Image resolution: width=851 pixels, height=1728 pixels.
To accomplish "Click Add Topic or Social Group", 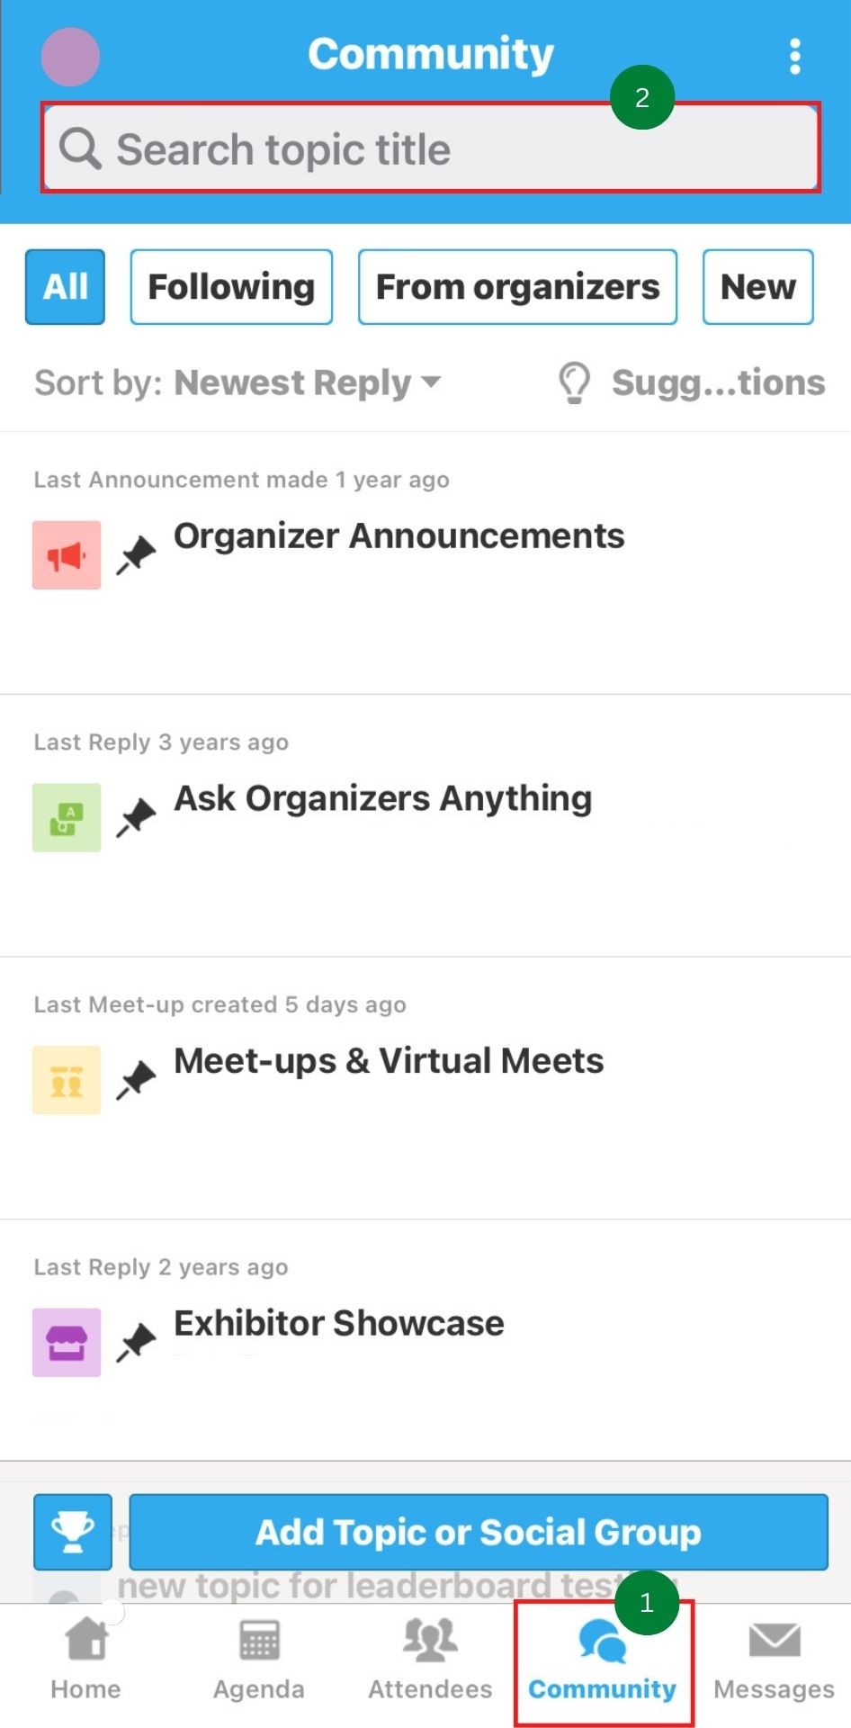I will point(479,1532).
